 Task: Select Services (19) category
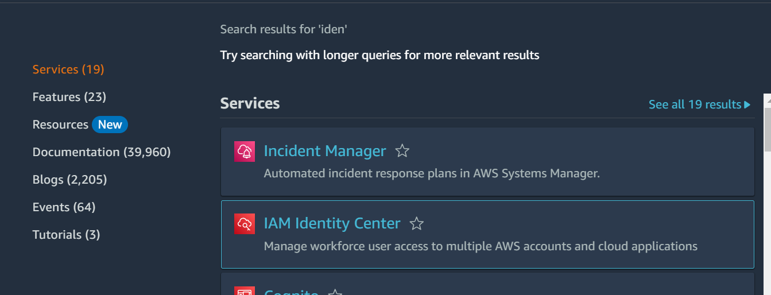[x=68, y=69]
